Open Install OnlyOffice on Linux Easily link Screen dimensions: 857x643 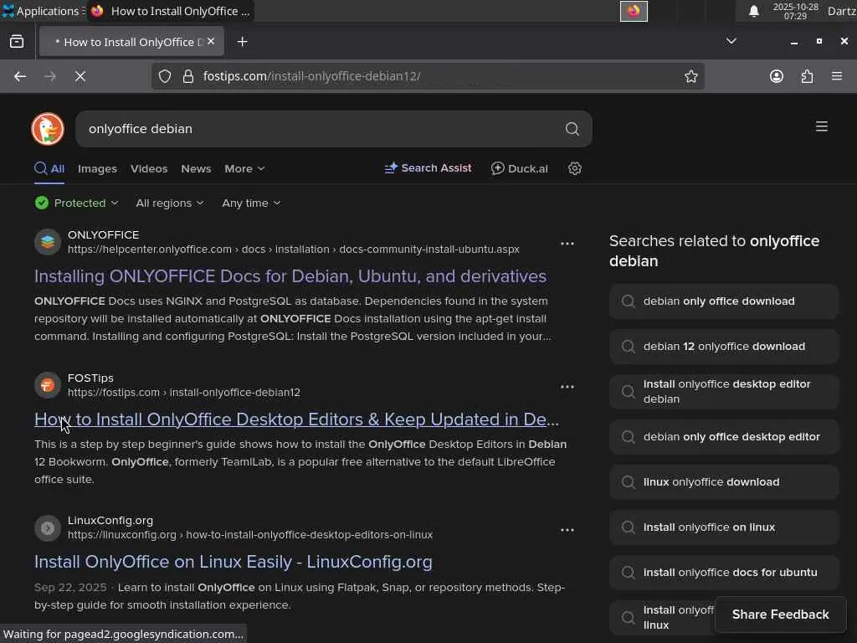click(233, 562)
